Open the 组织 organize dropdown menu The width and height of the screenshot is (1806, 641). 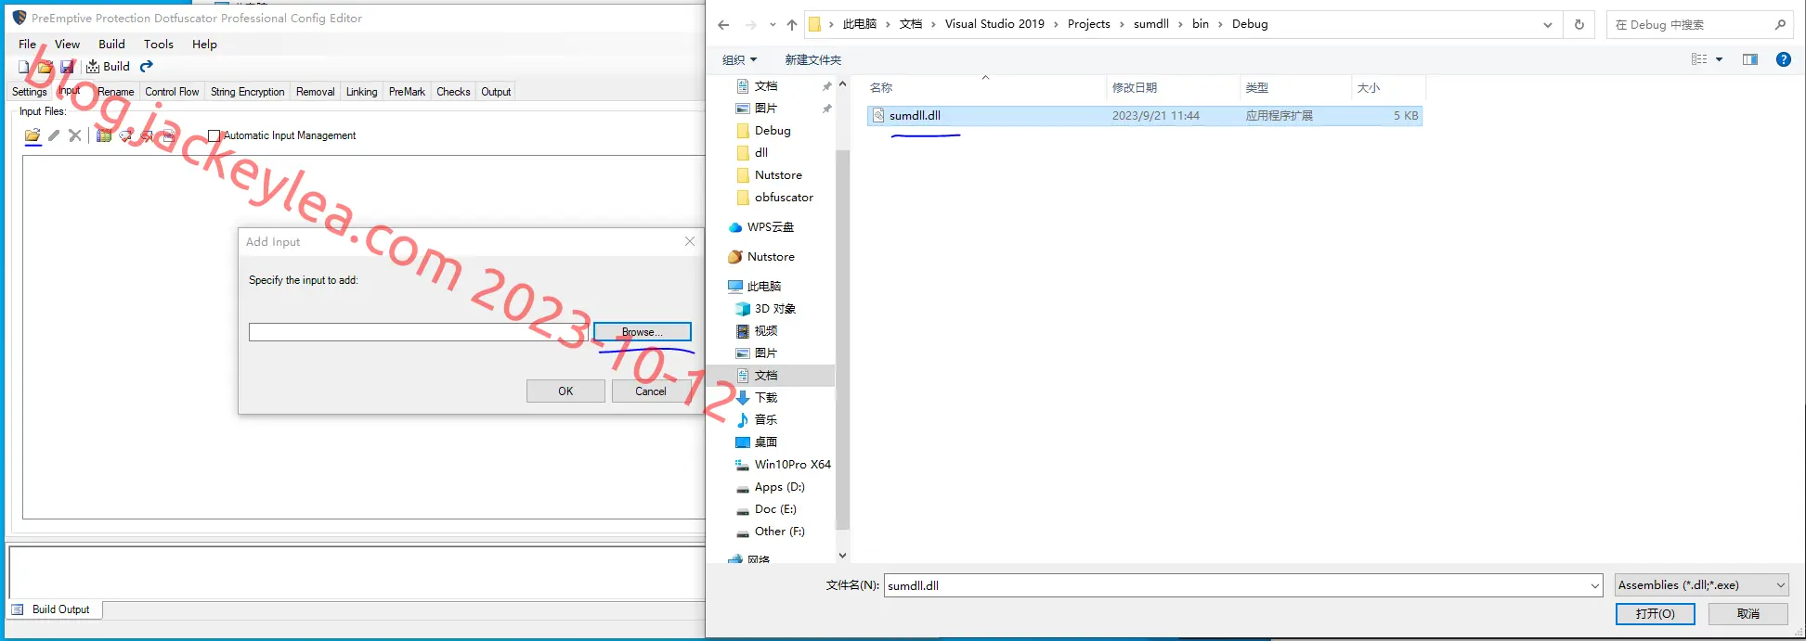coord(739,59)
